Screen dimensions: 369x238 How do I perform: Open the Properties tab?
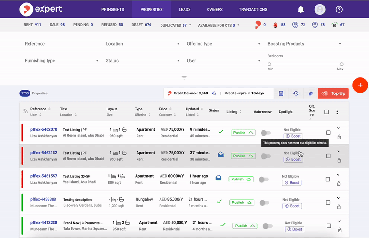(151, 9)
